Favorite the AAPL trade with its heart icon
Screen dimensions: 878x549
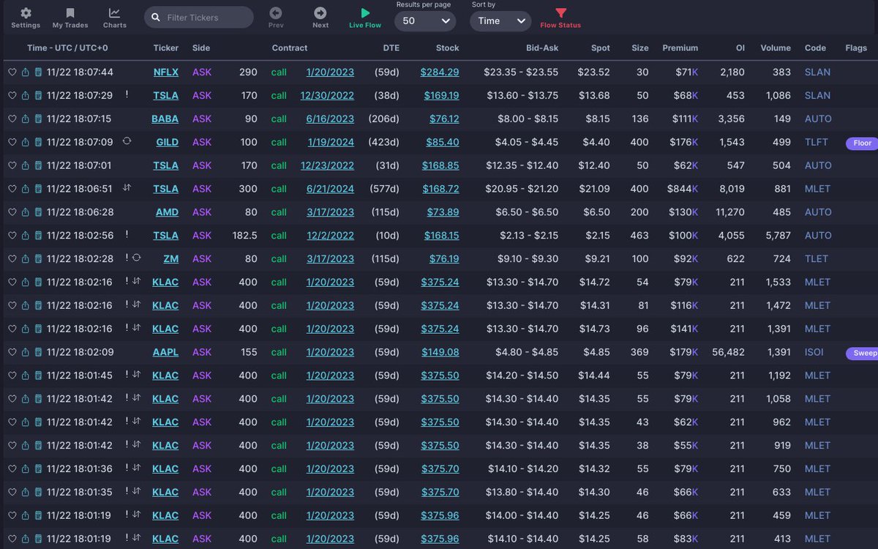12,352
